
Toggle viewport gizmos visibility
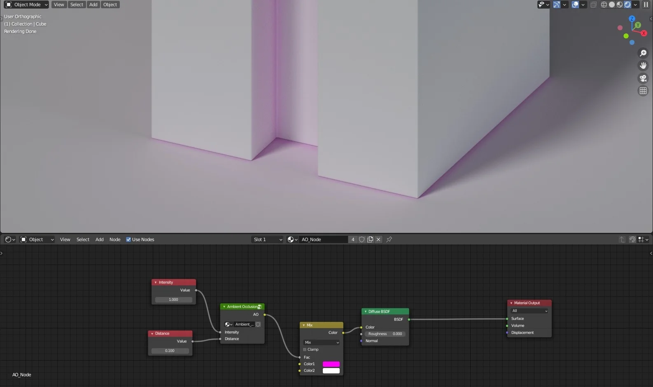click(x=557, y=5)
